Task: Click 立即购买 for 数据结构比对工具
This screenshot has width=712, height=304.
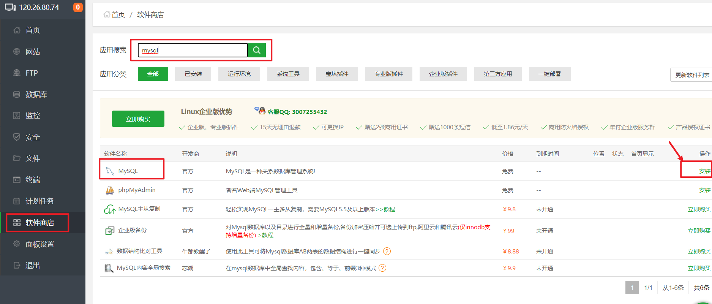Action: tap(699, 252)
